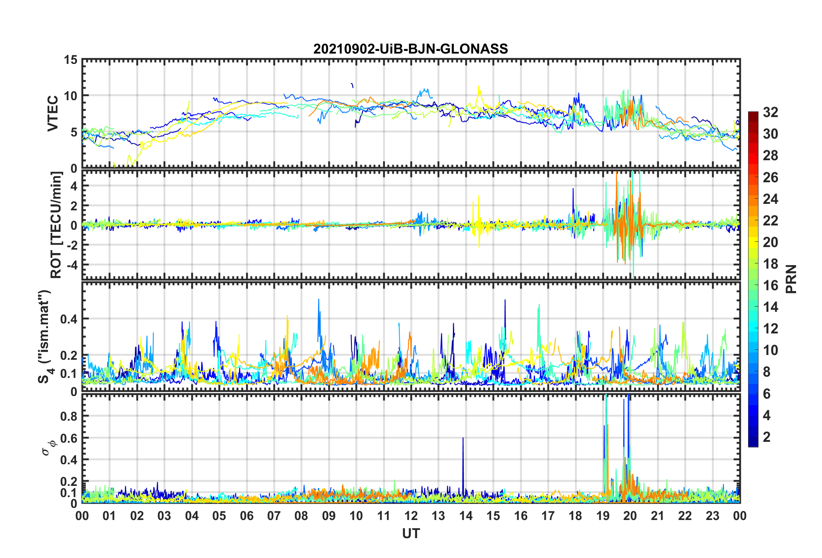Click the sigma-phi y-axis label
822x558 pixels.
click(x=48, y=447)
